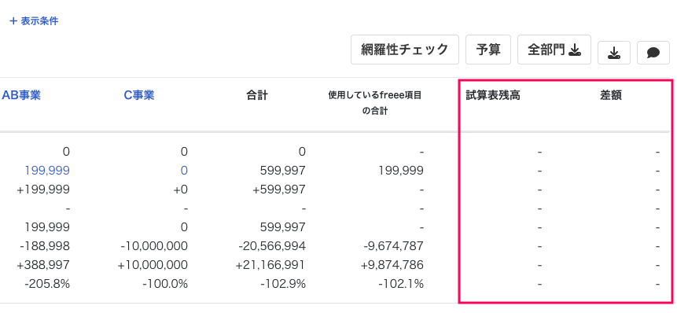Screen dimensions: 677x313
Task: Click the -102.1% percentage cell
Action: [401, 284]
